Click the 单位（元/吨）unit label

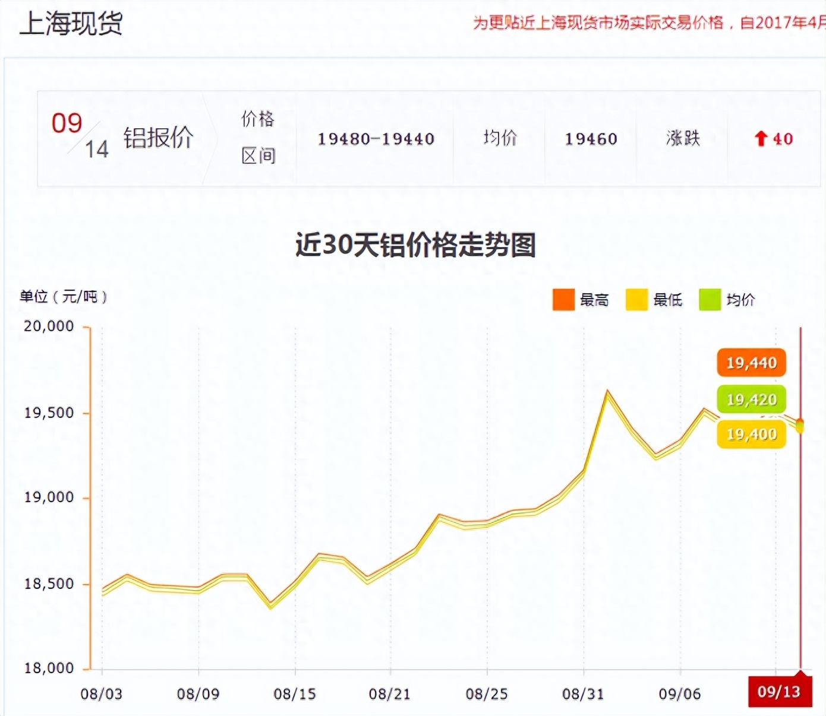pyautogui.click(x=64, y=297)
